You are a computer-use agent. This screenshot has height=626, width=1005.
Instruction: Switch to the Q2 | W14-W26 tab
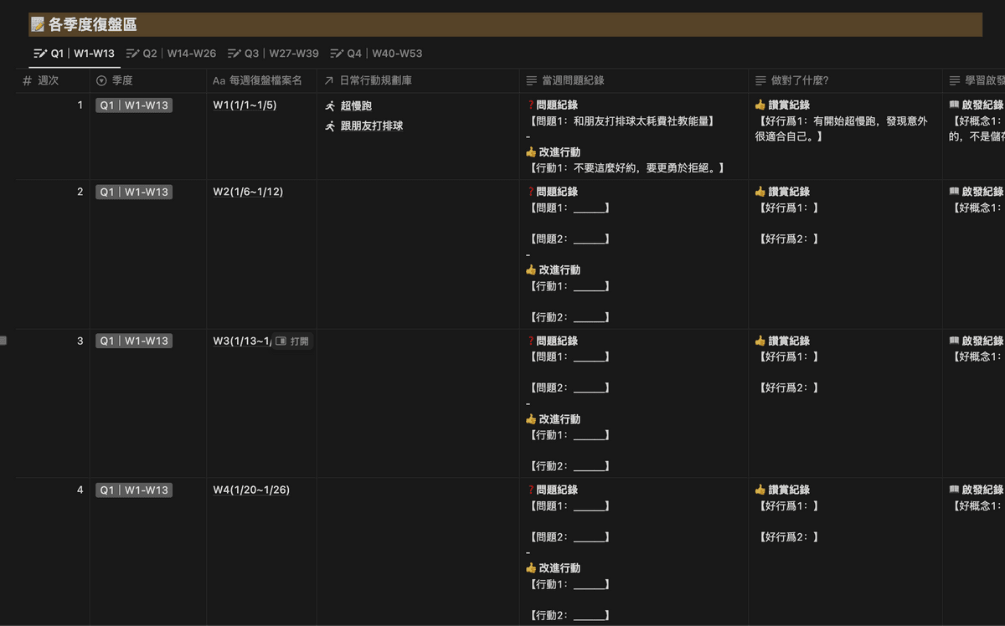coord(179,54)
